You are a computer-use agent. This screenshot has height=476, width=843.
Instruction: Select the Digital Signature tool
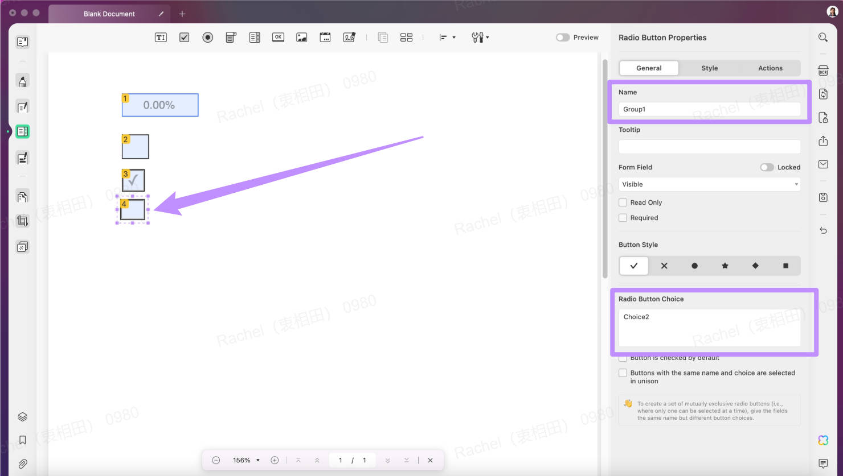point(349,38)
